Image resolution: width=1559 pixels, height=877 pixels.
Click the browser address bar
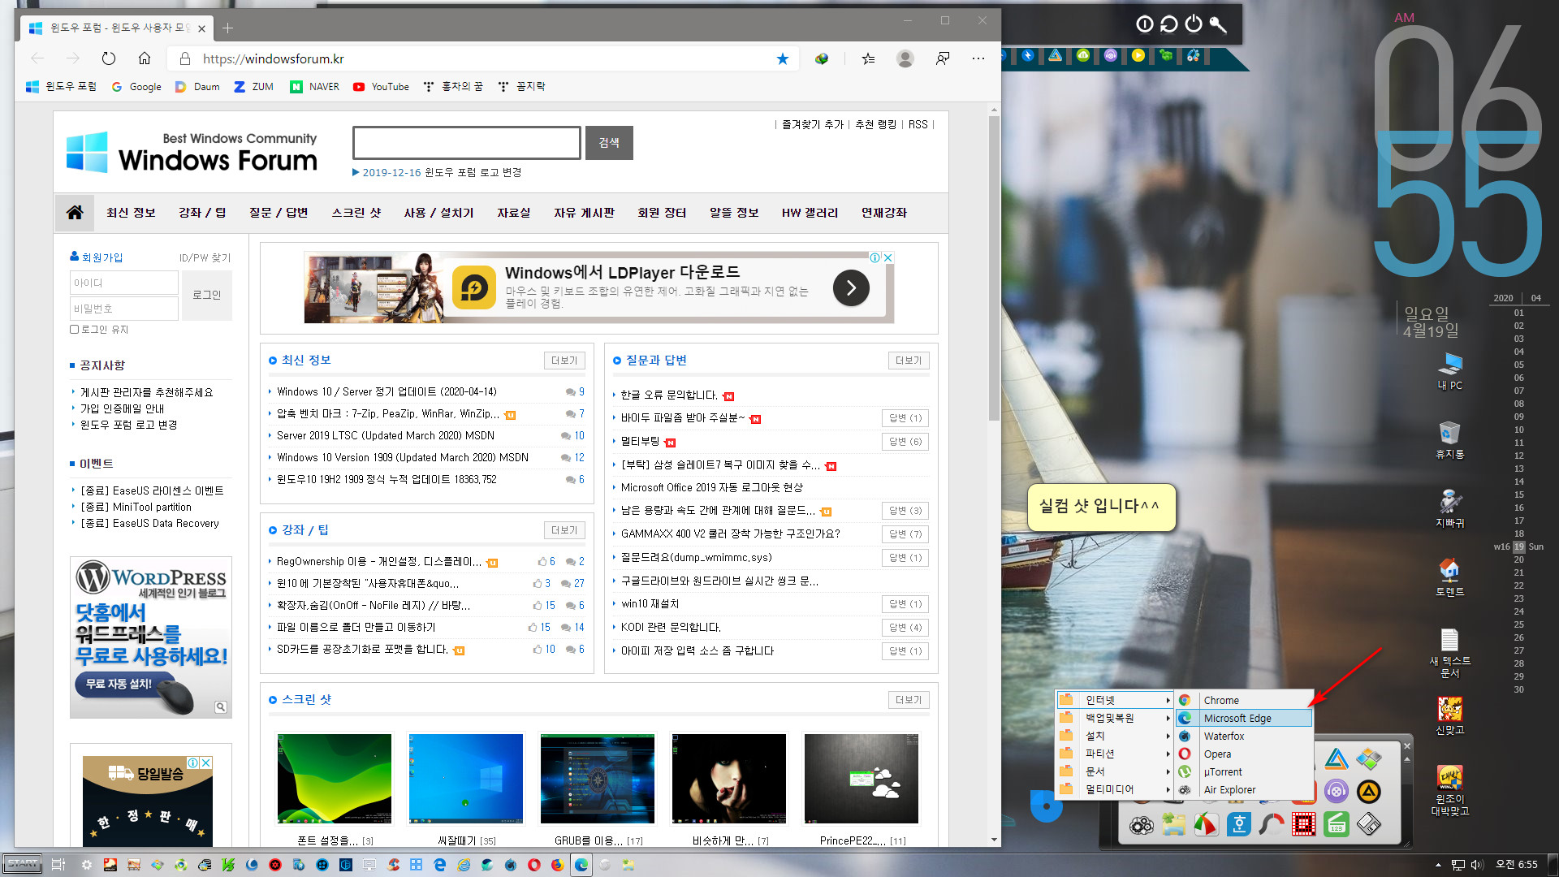pos(483,58)
